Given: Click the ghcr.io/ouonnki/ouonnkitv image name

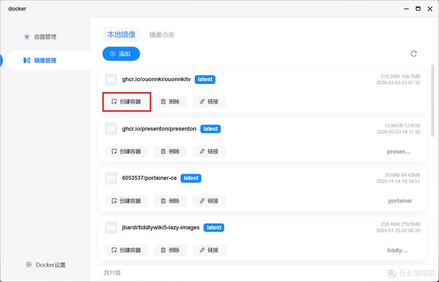Looking at the screenshot, I should click(156, 80).
